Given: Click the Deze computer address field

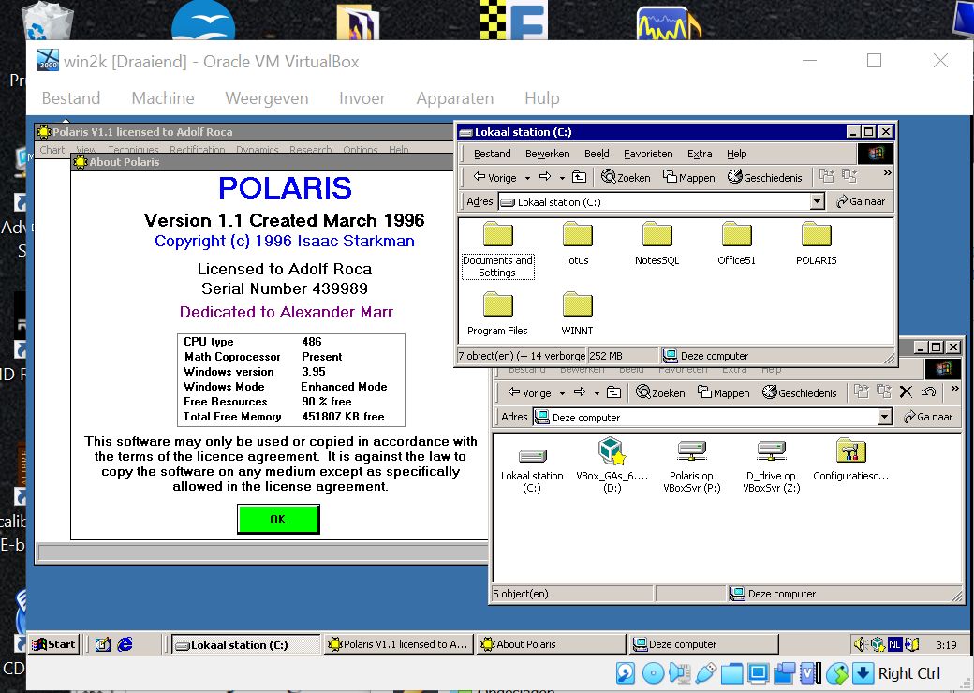Looking at the screenshot, I should point(713,417).
